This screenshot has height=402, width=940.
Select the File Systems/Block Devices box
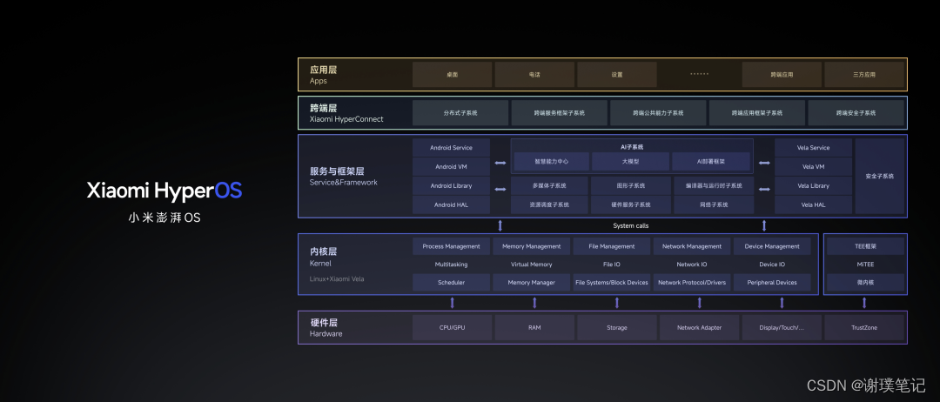tap(612, 282)
